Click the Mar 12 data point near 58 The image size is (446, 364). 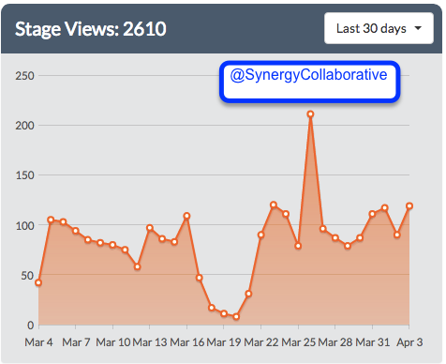pyautogui.click(x=137, y=266)
